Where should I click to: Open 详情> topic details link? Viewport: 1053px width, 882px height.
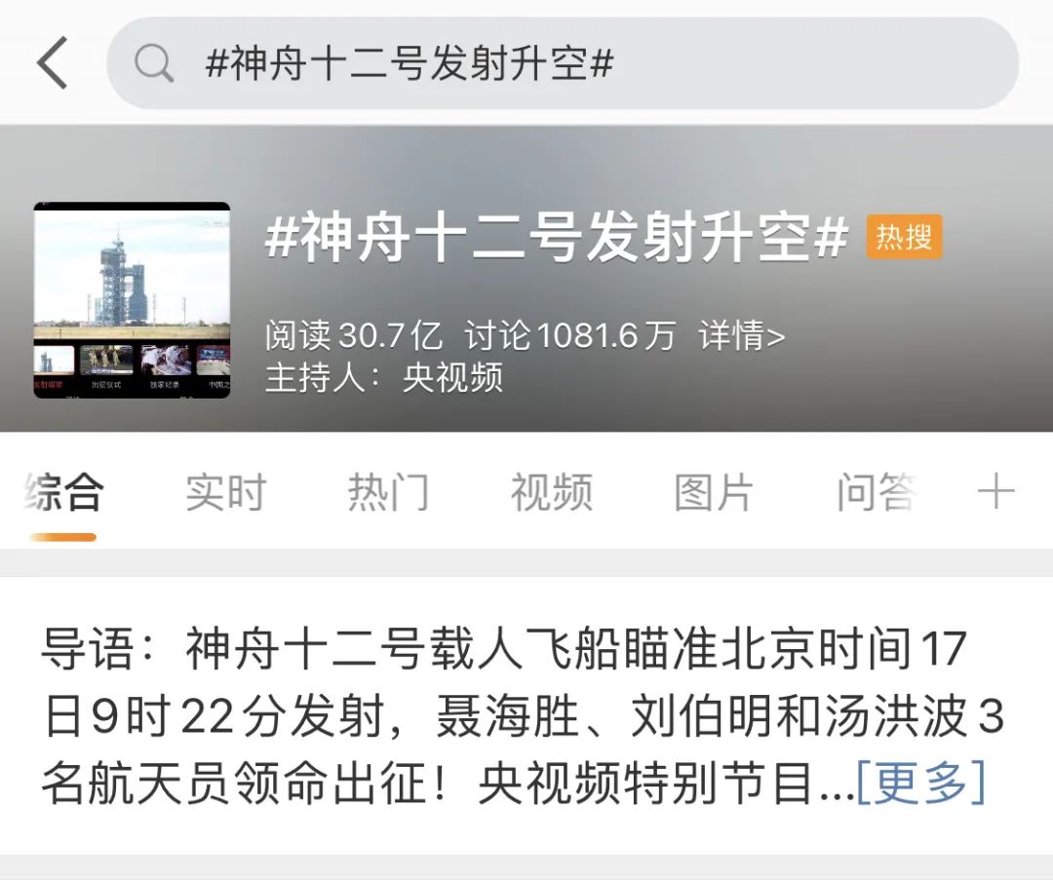[x=741, y=335]
